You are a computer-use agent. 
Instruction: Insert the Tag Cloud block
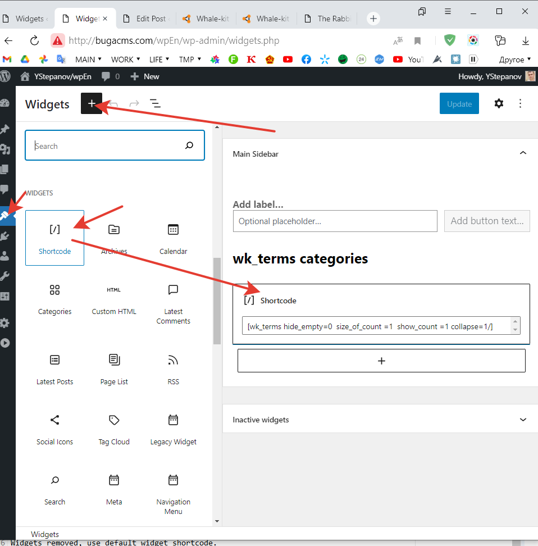click(x=114, y=430)
